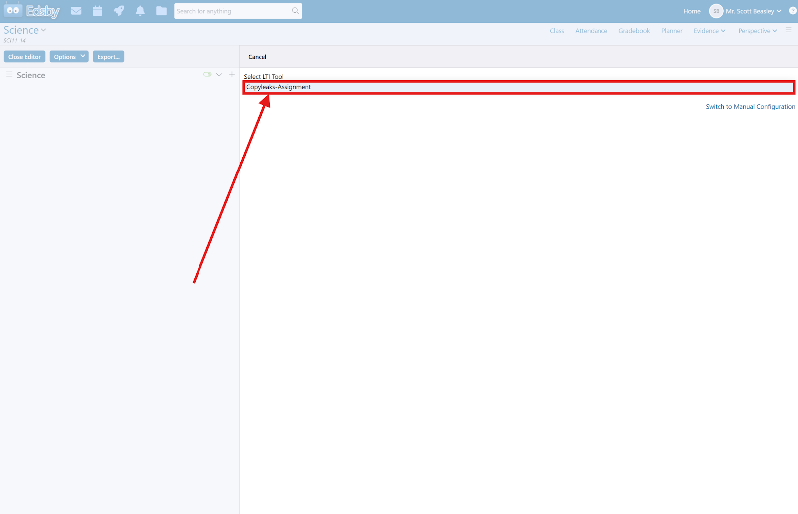Open the calendar icon in top bar
798x514 pixels.
pyautogui.click(x=98, y=11)
